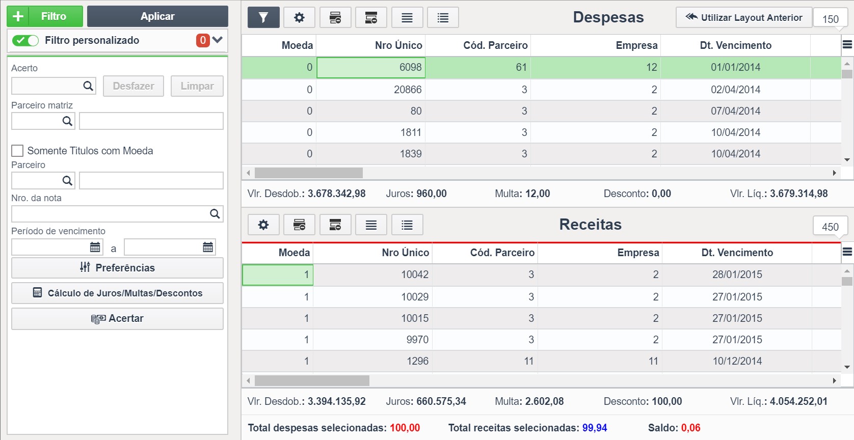854x440 pixels.
Task: Open Receitas grid column menu icon
Action: tap(847, 252)
